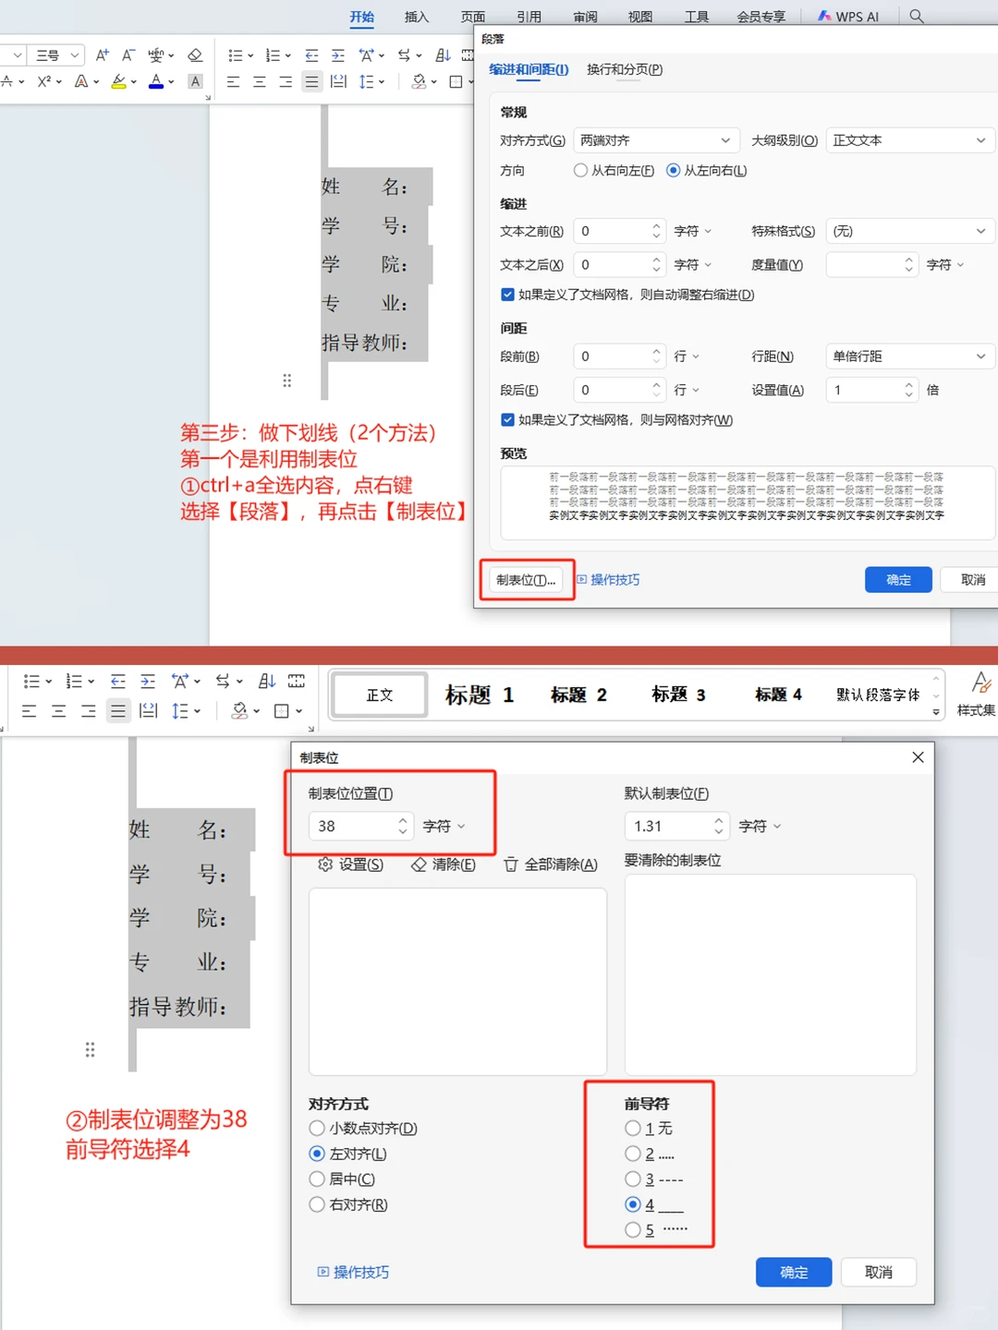Image resolution: width=998 pixels, height=1330 pixels.
Task: Open the 插入 ribbon tab
Action: [x=417, y=17]
